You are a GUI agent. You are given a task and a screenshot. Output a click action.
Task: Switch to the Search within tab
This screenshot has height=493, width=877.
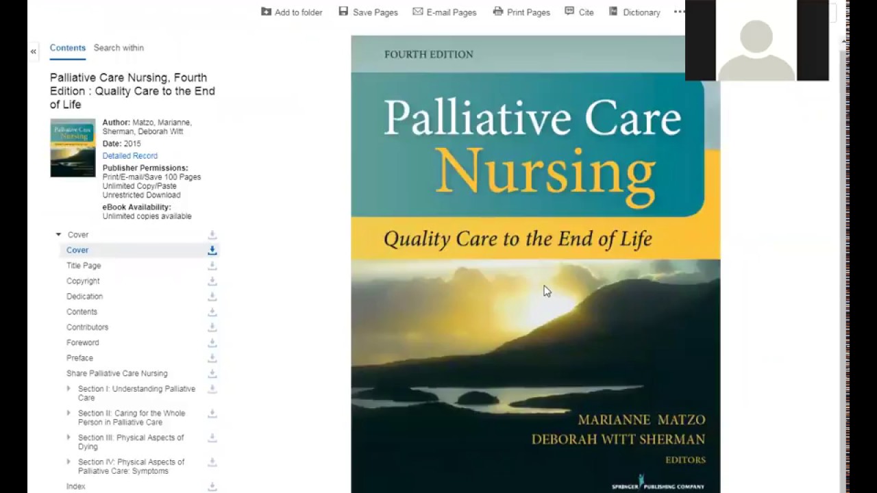click(x=119, y=48)
